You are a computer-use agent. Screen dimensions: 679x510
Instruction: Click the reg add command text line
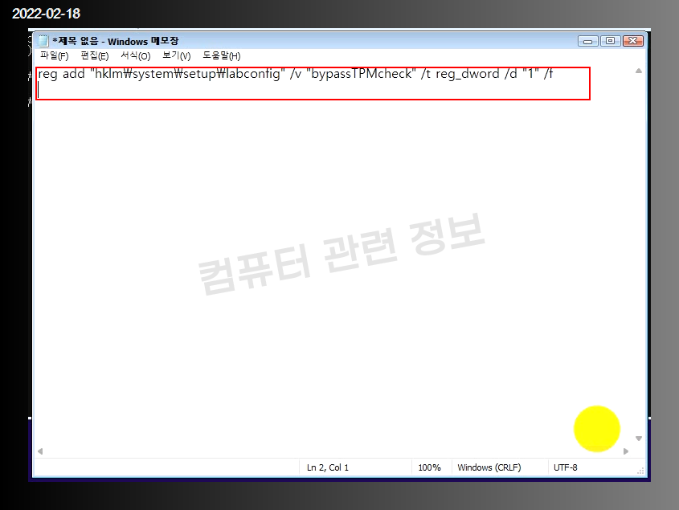[296, 74]
